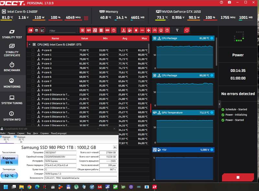The width and height of the screenshot is (259, 191).
Task: Toggle the first CPU Package graph blue indicator
Action: pos(212,38)
